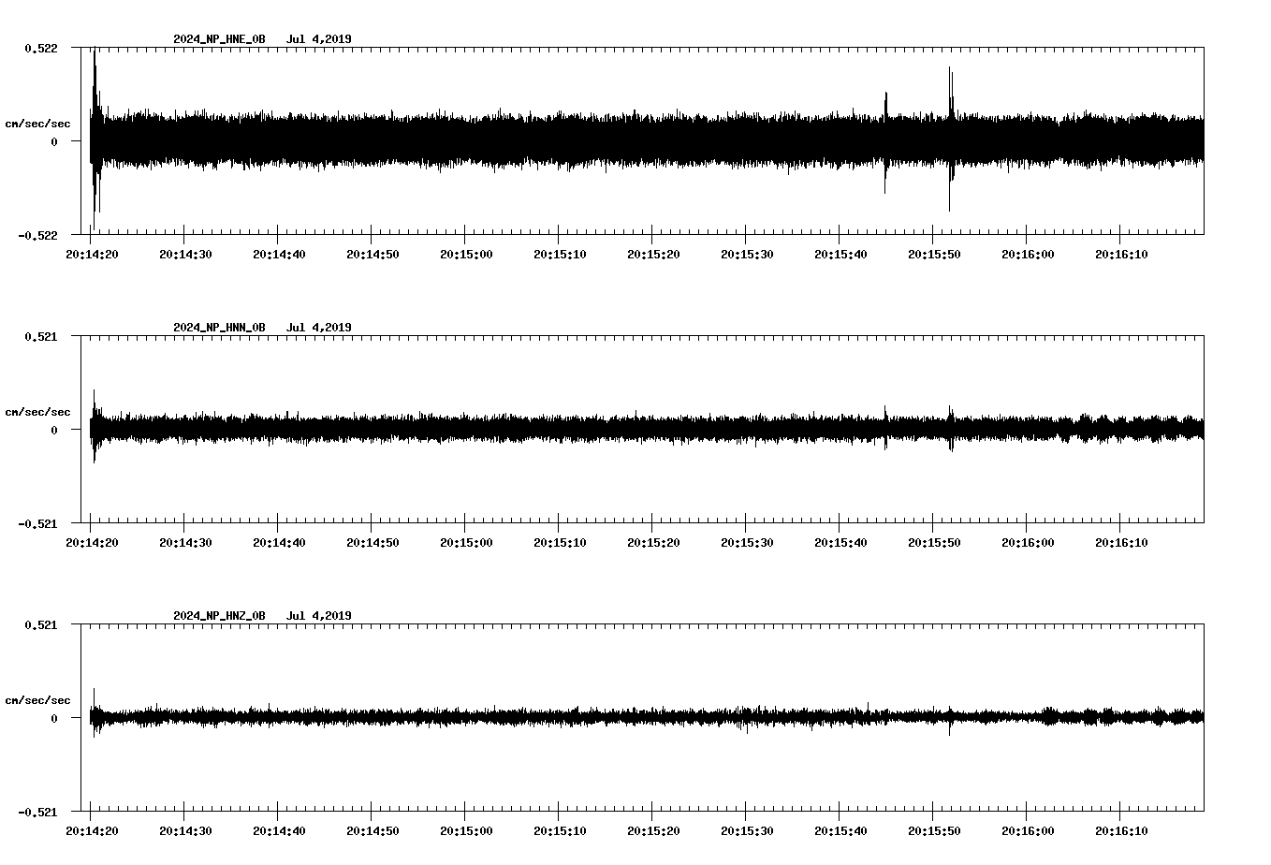Click 20:16:10 time label under HNZ plot

coord(1121,831)
